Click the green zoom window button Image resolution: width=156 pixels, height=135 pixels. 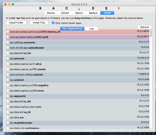[13, 4]
